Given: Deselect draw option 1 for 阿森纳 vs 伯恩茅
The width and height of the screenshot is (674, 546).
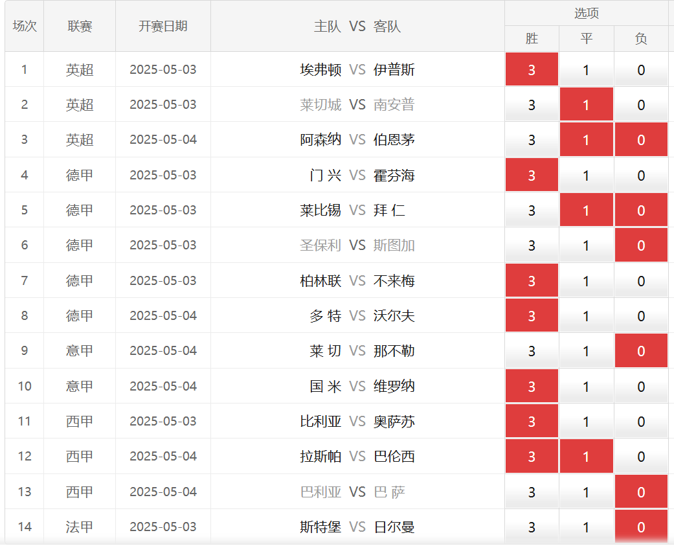Looking at the screenshot, I should click(x=587, y=140).
